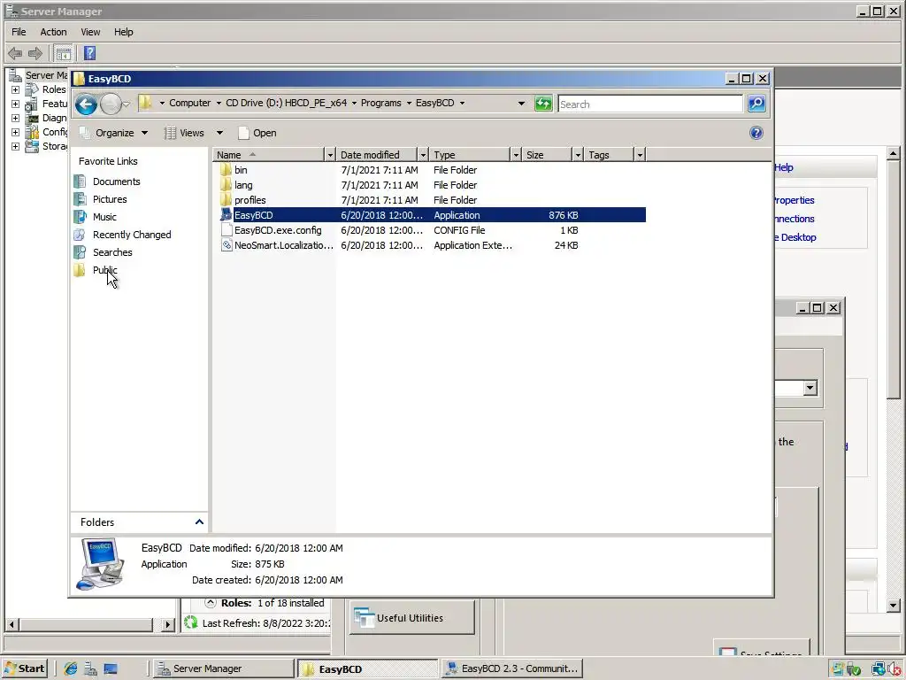Open address bar previous locations dropdown
Image resolution: width=906 pixels, height=680 pixels.
tap(521, 104)
